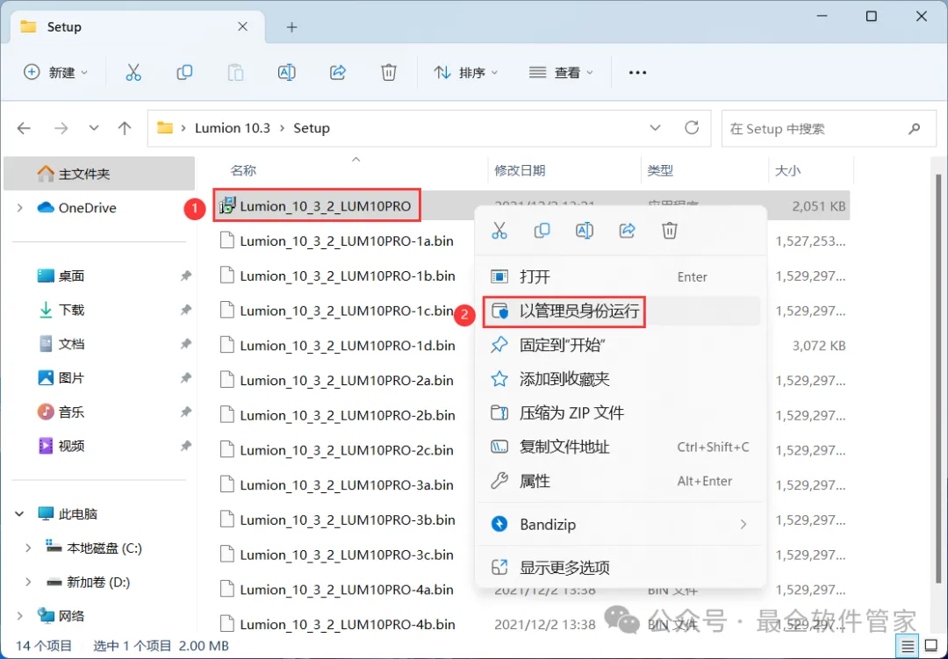This screenshot has height=659, width=948.
Task: Click the context menu Copy icon
Action: 542,231
